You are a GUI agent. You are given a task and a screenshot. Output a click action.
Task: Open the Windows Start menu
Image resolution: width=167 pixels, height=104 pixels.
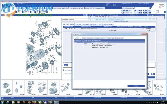tap(2, 102)
